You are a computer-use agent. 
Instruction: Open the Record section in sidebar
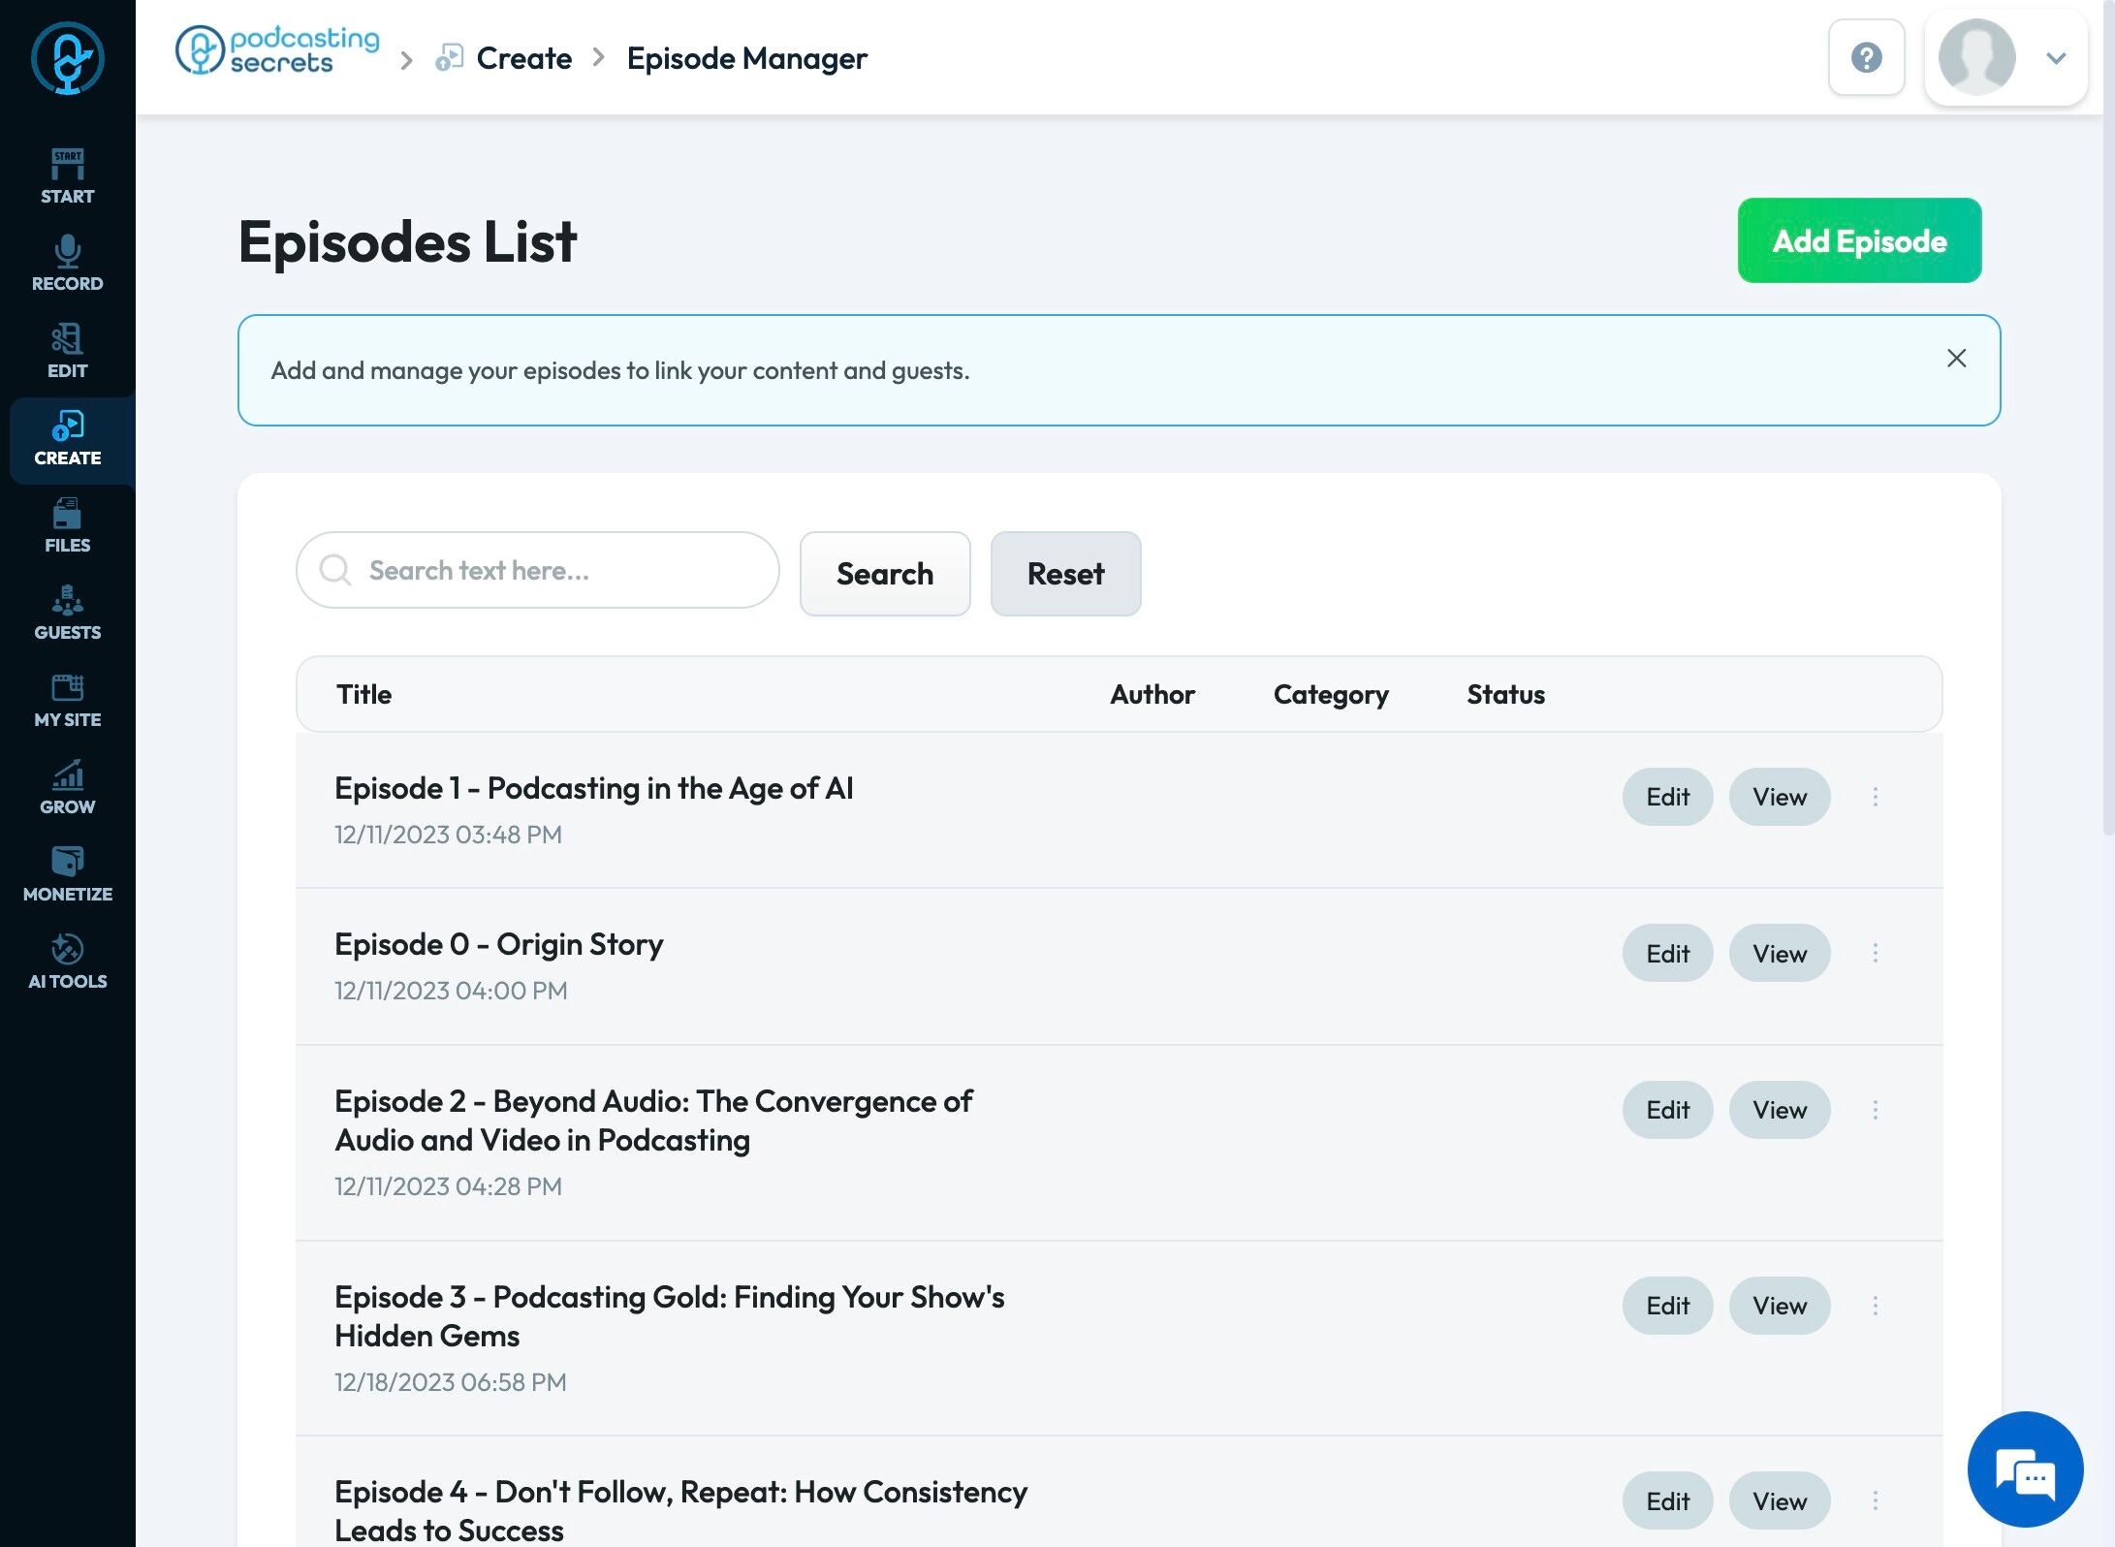coord(67,263)
